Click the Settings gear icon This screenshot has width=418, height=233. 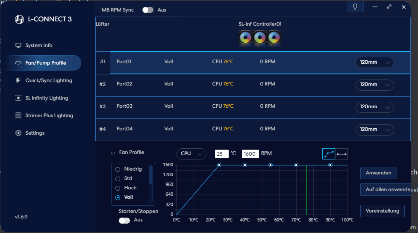[x=18, y=133]
